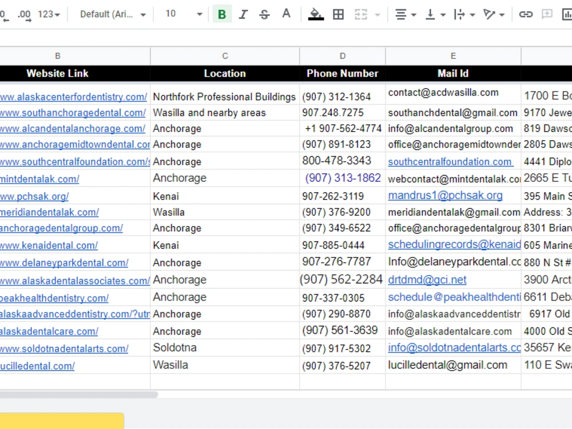Open text wrapping dropdown
This screenshot has height=429, width=572.
click(464, 14)
